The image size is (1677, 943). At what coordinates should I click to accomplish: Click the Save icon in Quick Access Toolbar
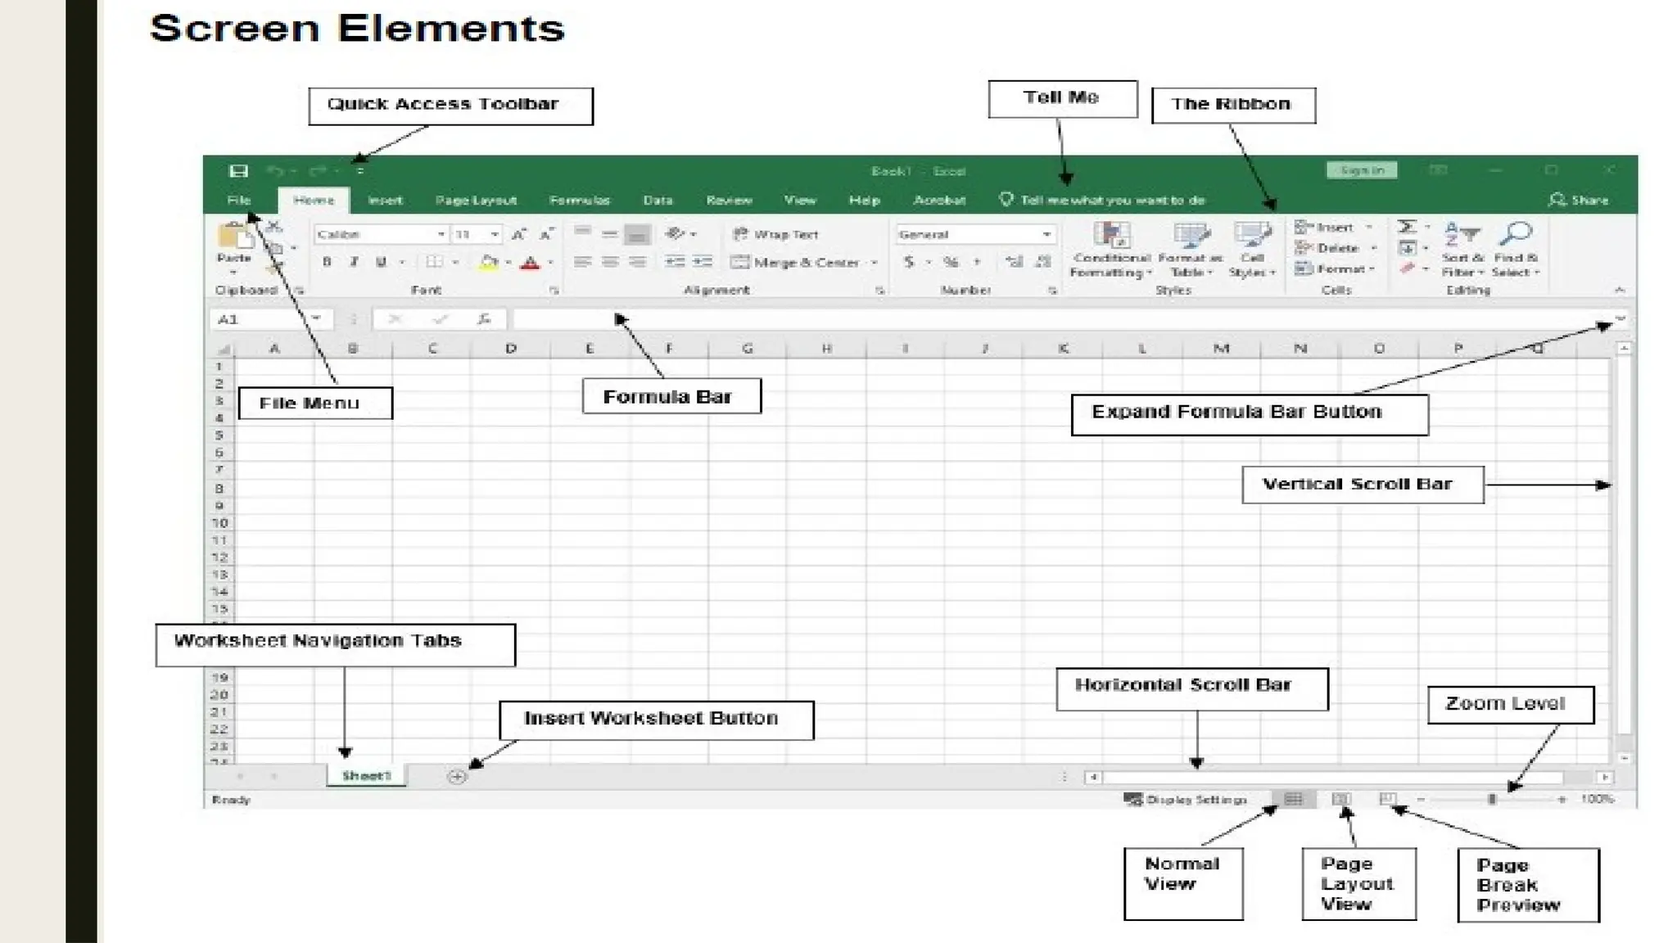click(238, 171)
